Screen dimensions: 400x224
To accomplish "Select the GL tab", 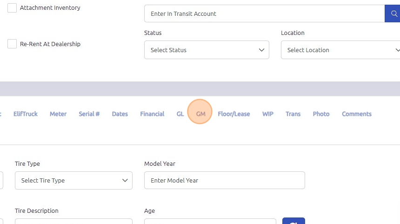I will pos(180,114).
